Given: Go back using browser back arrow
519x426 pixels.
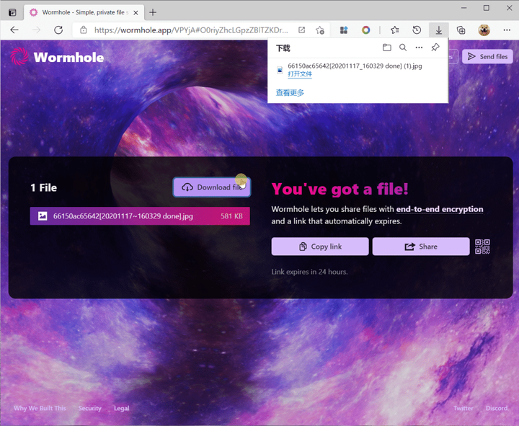Looking at the screenshot, I should click(x=14, y=30).
